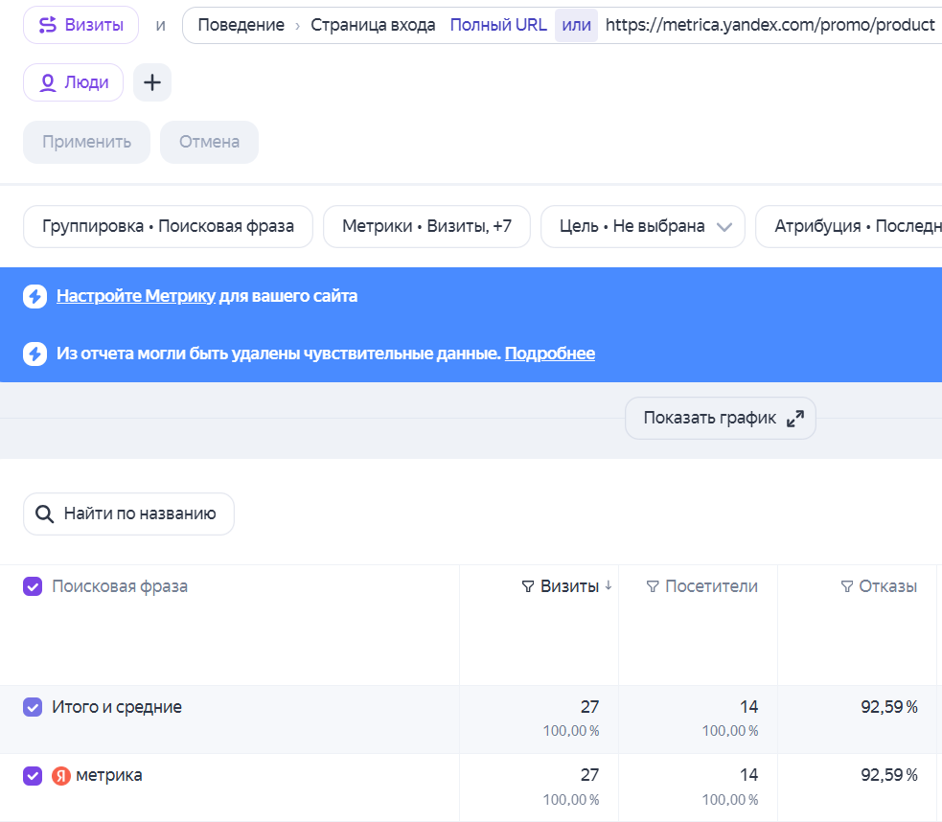
Task: Click the или operator chip
Action: point(576,25)
